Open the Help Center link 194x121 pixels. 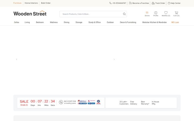tap(174, 3)
